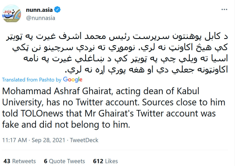This screenshot has width=236, height=166.
Task: Click the Google logo beside translation note
Action: coord(73,79)
